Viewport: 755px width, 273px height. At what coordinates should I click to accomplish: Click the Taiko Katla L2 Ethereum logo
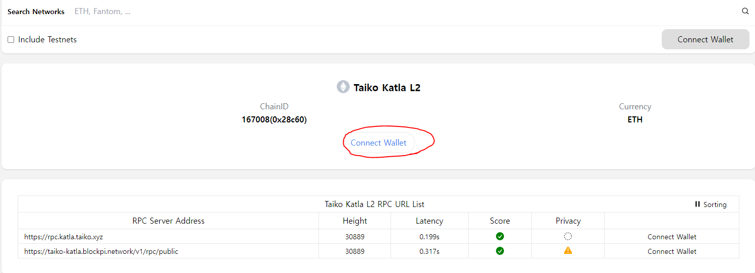pyautogui.click(x=343, y=87)
